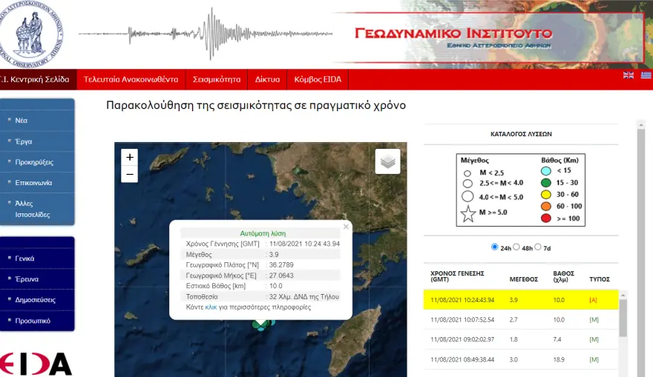Screen dimensions: 653x377
Task: Open the Κόμβος EIDA menu
Action: [318, 79]
